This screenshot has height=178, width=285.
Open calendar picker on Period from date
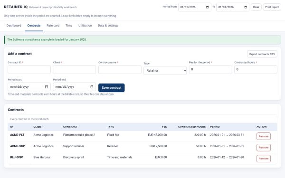[x=207, y=7]
